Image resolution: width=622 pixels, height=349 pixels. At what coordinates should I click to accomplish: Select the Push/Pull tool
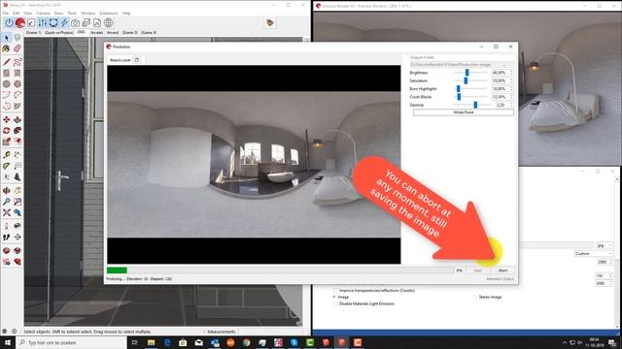click(17, 119)
